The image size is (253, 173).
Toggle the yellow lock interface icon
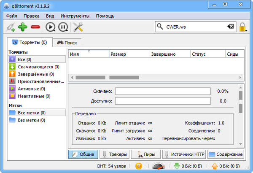243,27
